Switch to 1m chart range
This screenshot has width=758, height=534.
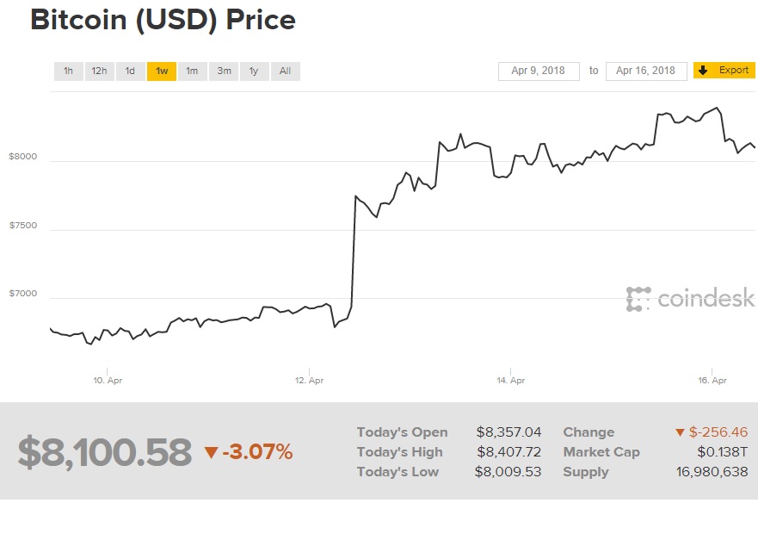click(x=192, y=71)
